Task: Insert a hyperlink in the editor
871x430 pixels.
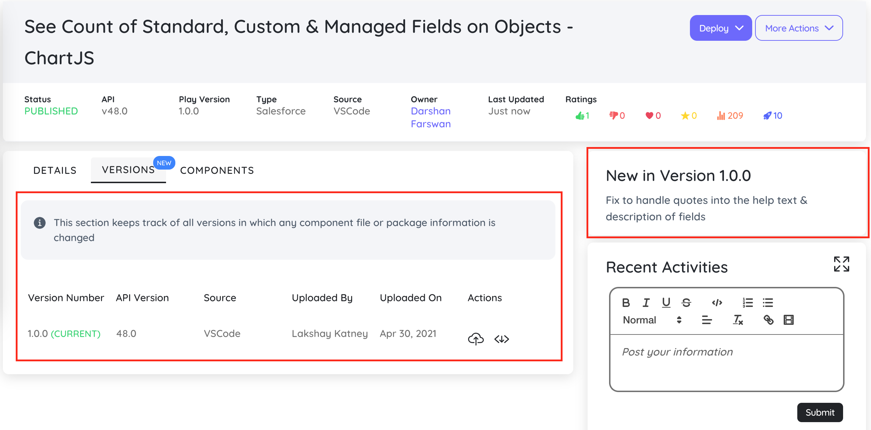Action: point(768,320)
